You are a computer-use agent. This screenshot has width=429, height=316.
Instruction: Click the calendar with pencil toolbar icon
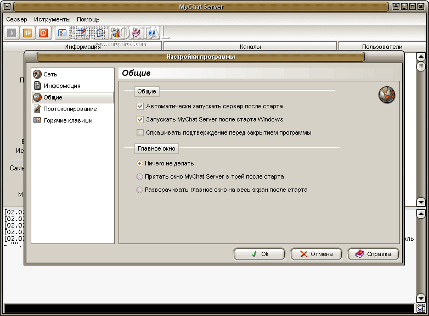82,33
